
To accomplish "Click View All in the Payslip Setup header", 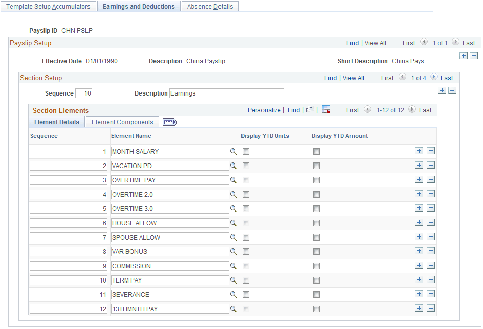I will click(x=375, y=43).
